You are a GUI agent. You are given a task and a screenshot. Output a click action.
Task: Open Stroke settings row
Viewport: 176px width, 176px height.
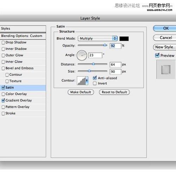tap(23, 113)
